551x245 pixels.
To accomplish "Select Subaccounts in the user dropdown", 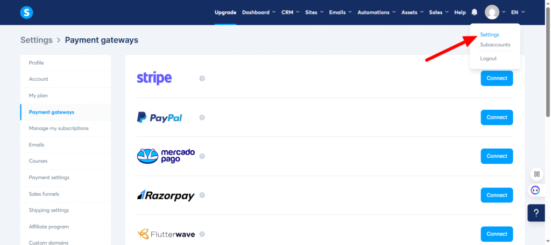I will pyautogui.click(x=495, y=45).
